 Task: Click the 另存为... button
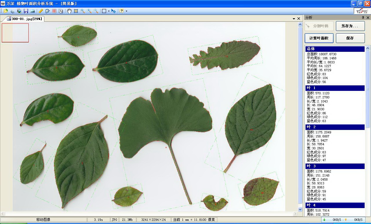tap(350, 26)
